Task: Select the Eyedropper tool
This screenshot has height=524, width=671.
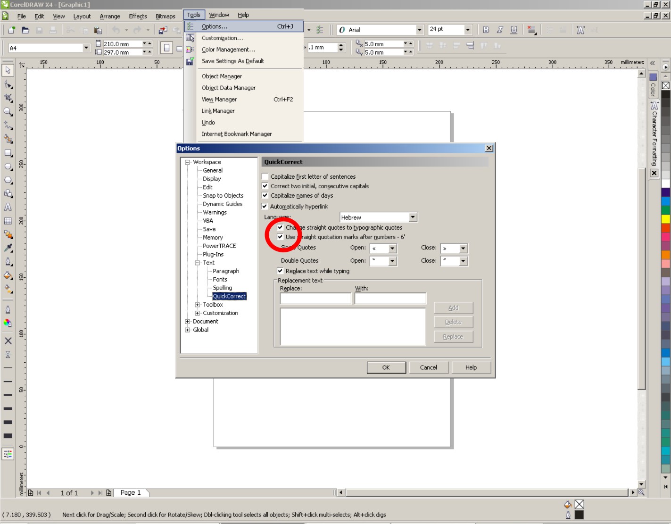Action: 8,248
